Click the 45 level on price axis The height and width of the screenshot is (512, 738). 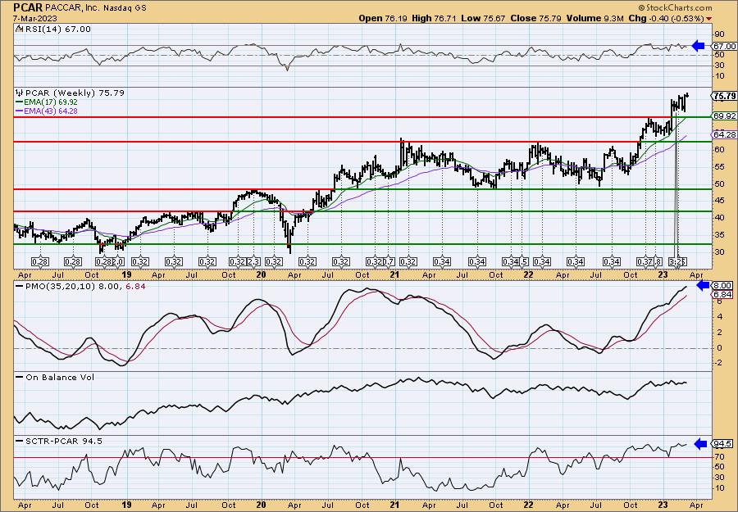pos(718,201)
